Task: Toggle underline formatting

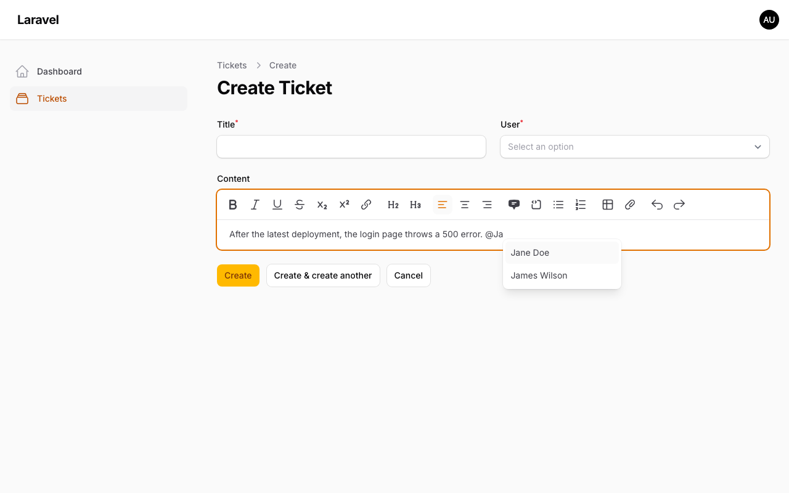Action: click(x=277, y=204)
